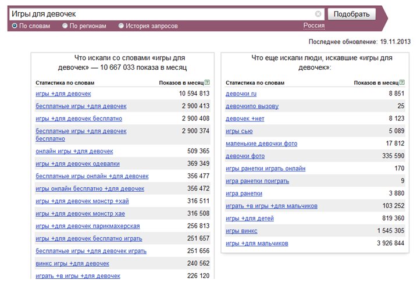Click right Статистика по словам column header
Viewport: 417px width, 283px height.
pyautogui.click(x=255, y=83)
